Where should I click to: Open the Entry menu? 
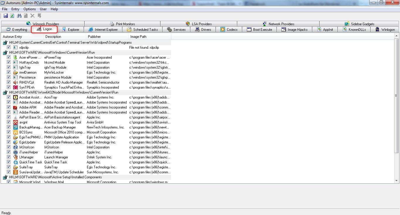click(x=15, y=9)
